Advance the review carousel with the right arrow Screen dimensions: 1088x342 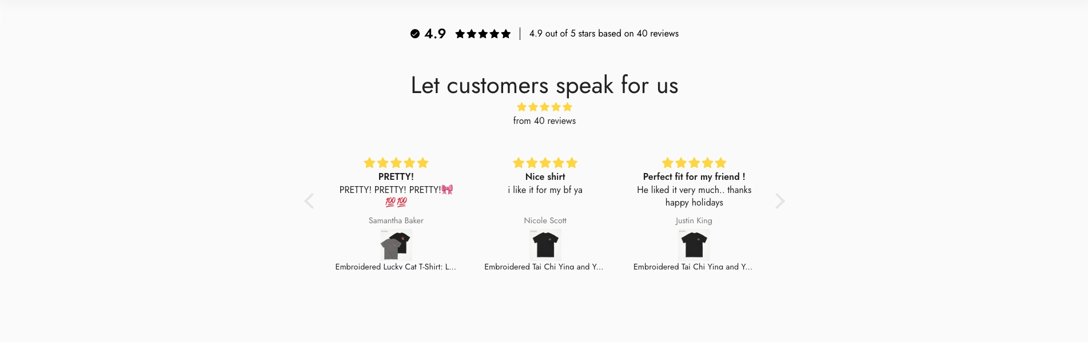780,201
